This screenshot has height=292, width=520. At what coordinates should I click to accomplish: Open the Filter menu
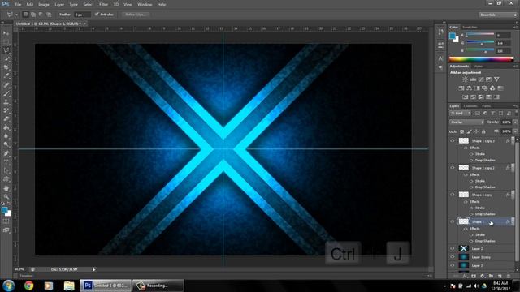tap(103, 5)
